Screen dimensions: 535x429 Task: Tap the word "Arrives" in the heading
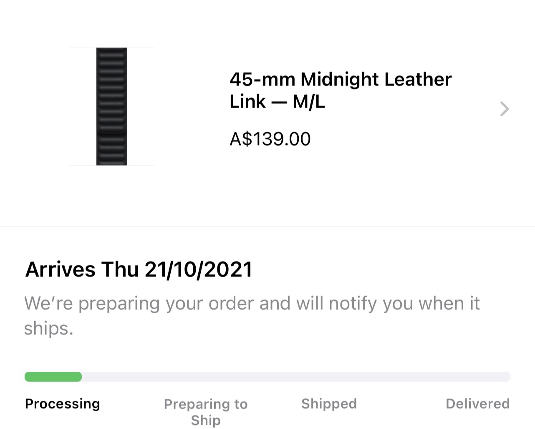(x=61, y=269)
